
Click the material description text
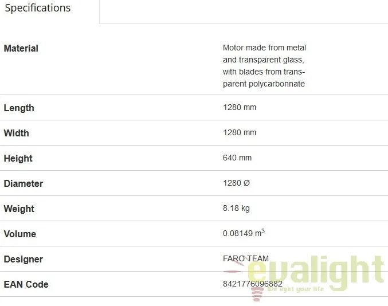point(264,66)
